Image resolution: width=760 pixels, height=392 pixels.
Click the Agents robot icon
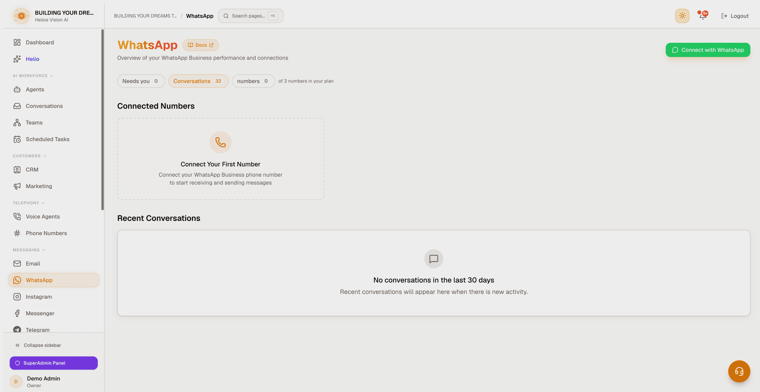pyautogui.click(x=17, y=89)
